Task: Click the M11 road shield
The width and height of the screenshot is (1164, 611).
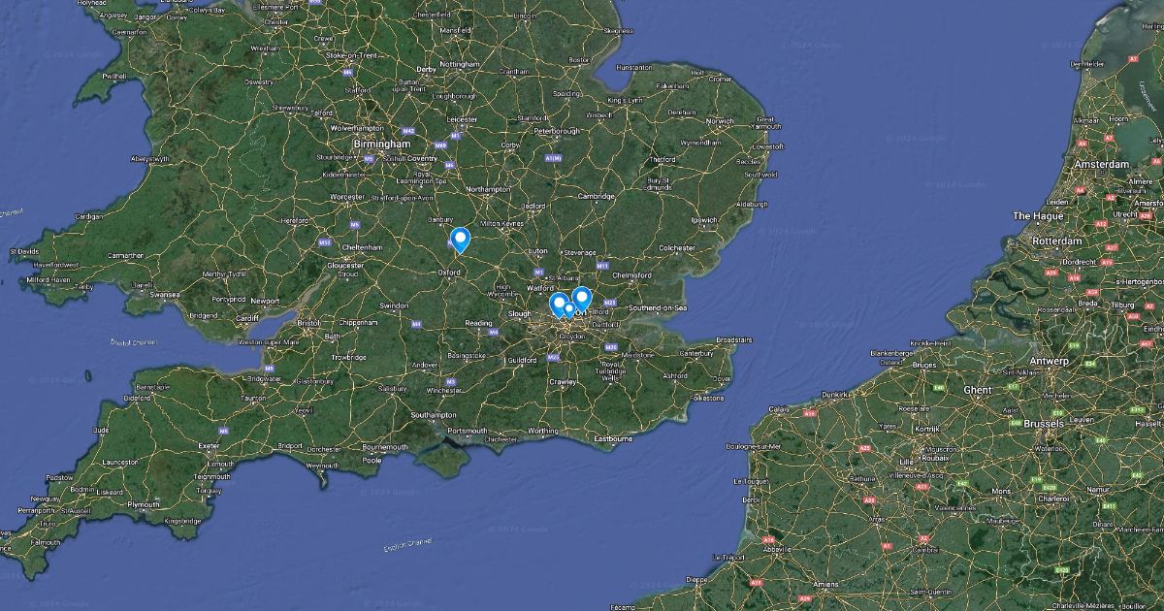Action: click(601, 265)
